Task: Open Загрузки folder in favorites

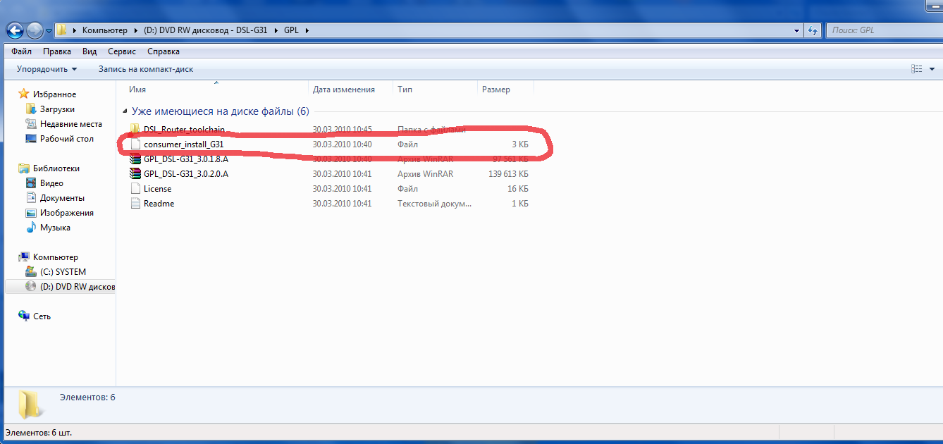Action: (x=56, y=109)
